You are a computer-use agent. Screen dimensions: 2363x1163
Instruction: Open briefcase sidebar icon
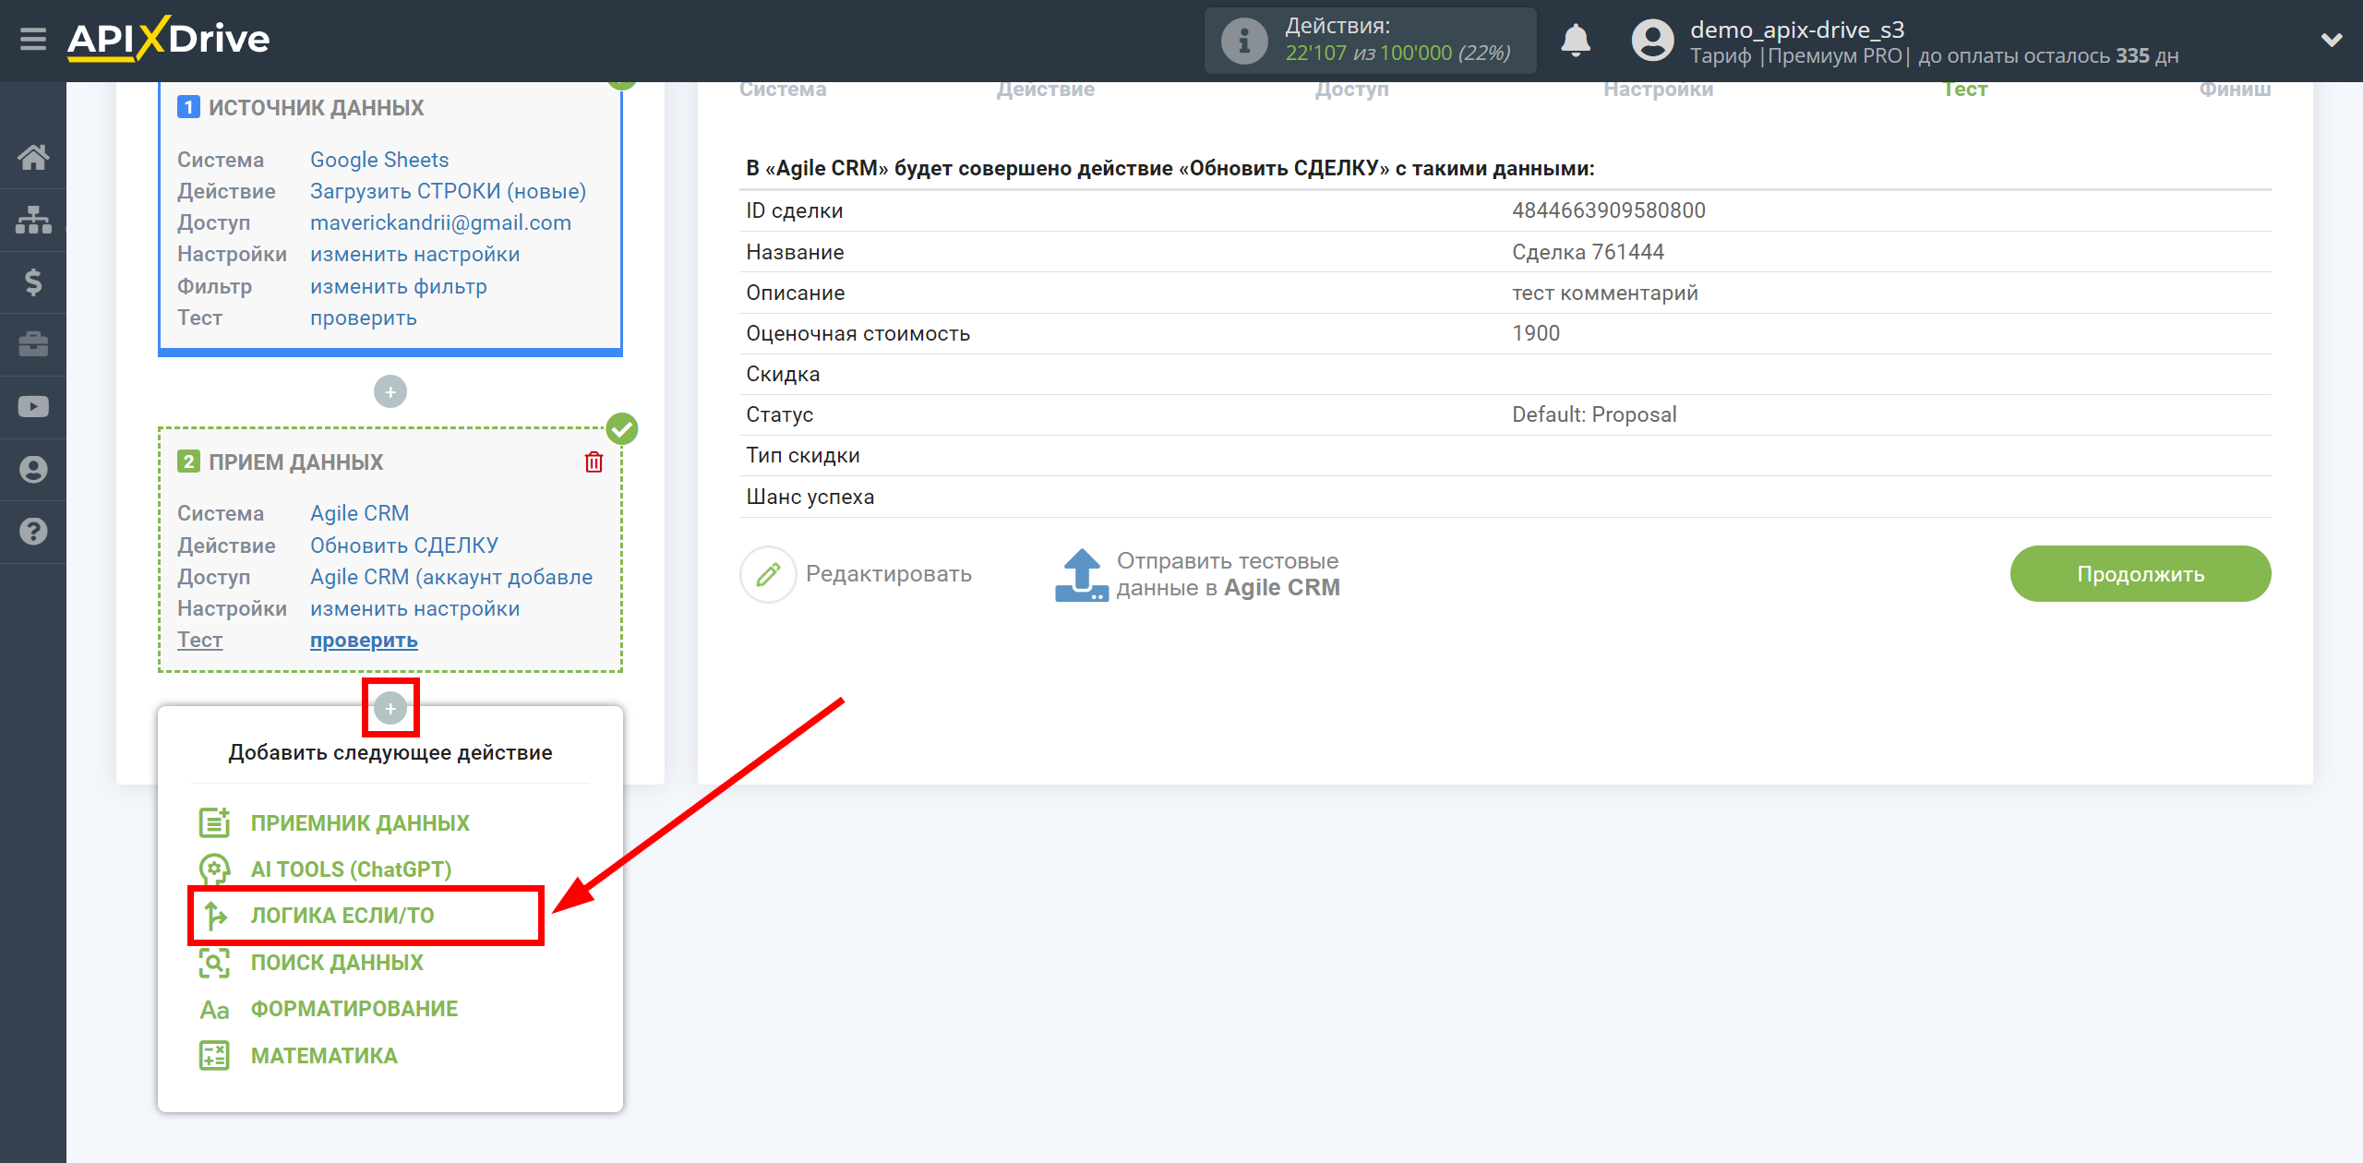(x=33, y=344)
